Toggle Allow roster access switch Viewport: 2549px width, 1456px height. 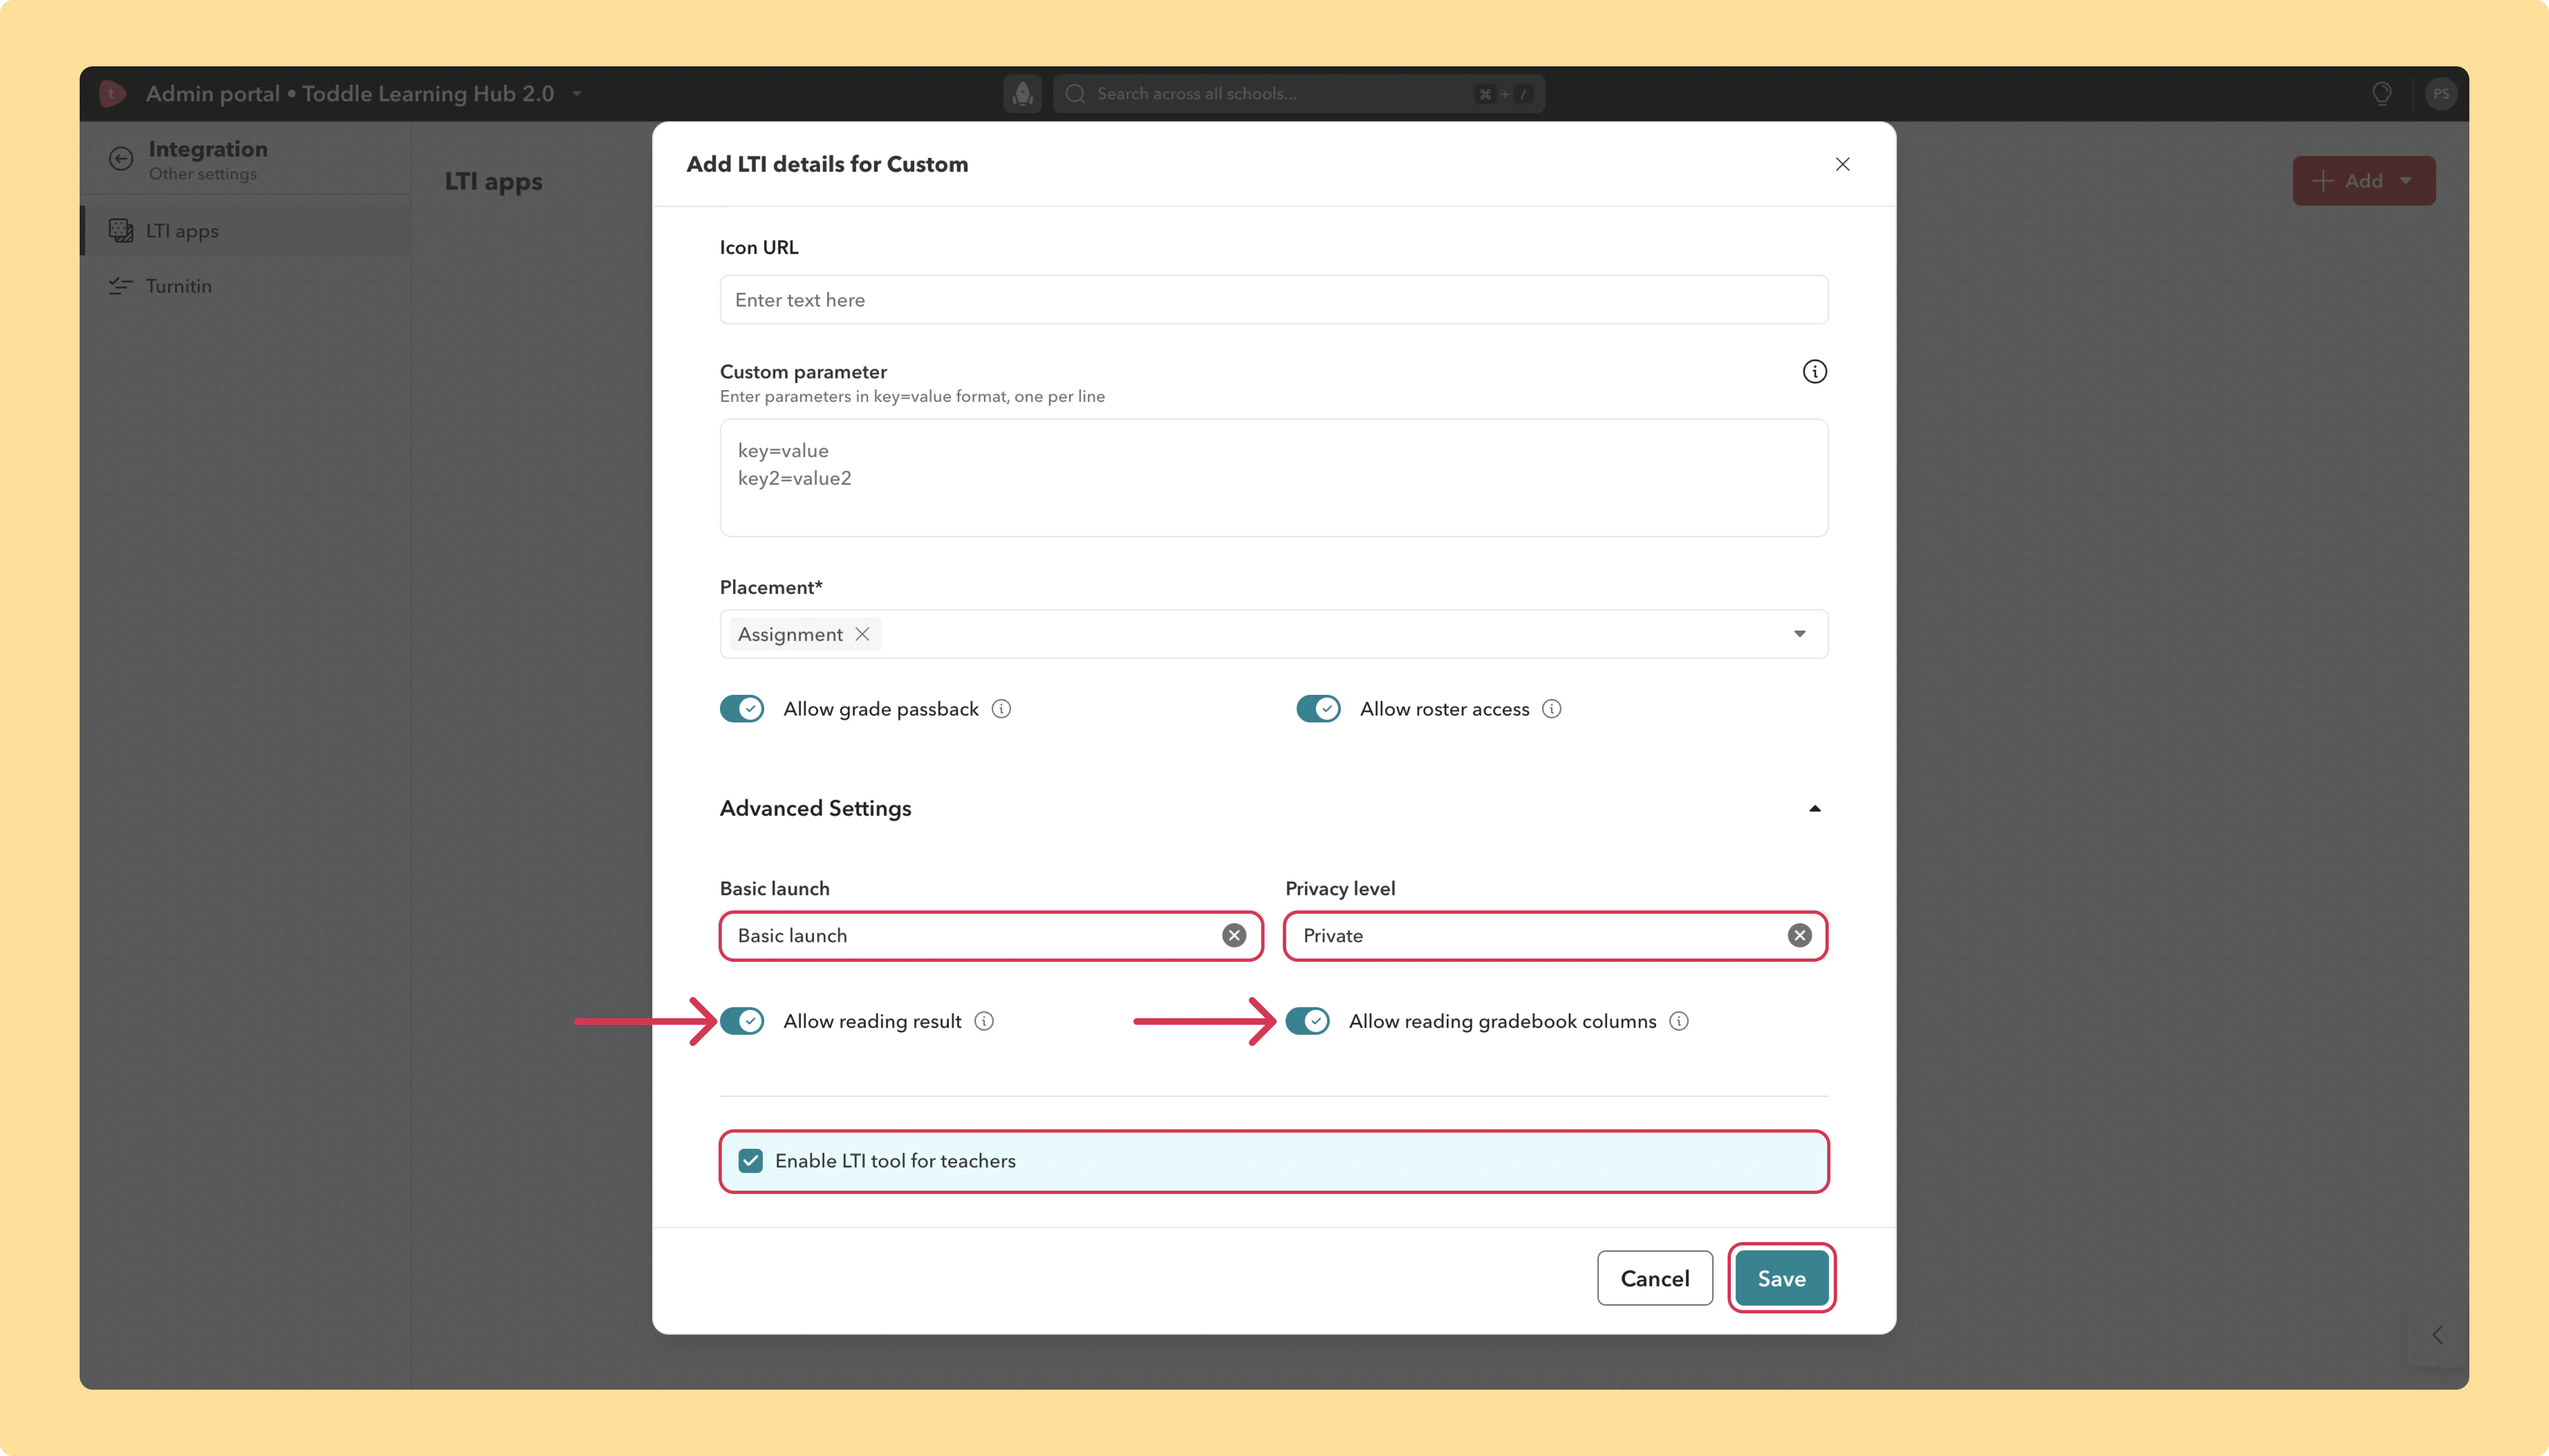click(x=1318, y=709)
